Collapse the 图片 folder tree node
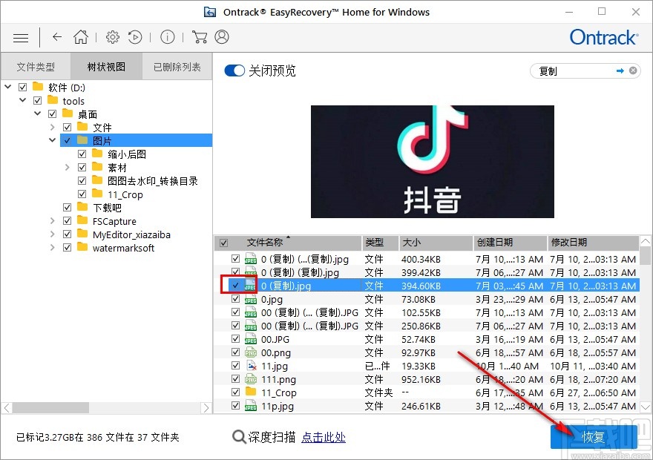 [53, 139]
